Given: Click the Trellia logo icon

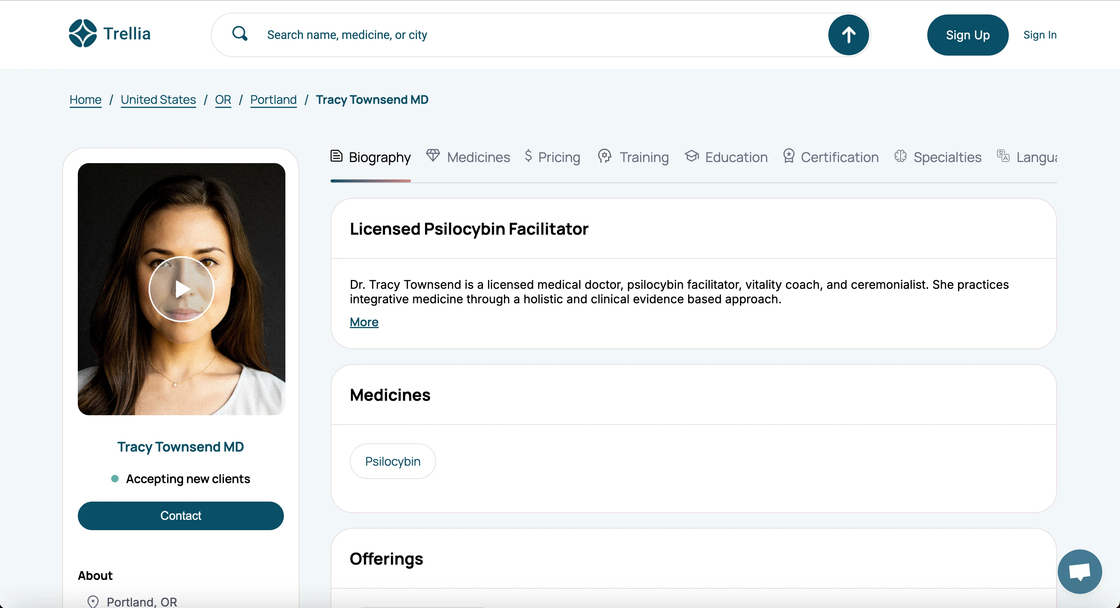Looking at the screenshot, I should tap(83, 33).
